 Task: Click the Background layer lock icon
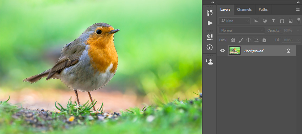pos(288,51)
